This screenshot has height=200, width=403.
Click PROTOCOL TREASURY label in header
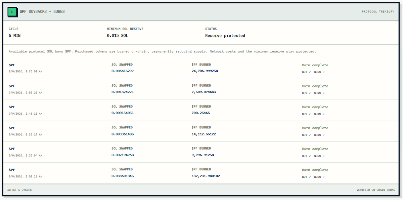(x=378, y=12)
